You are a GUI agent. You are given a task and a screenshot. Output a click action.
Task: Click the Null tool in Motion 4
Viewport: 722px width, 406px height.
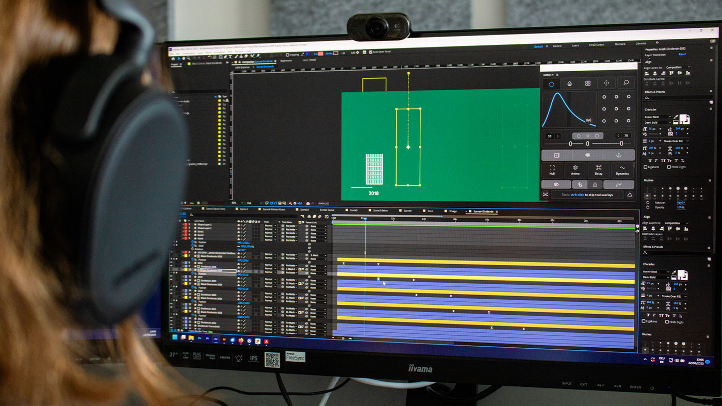[x=552, y=170]
